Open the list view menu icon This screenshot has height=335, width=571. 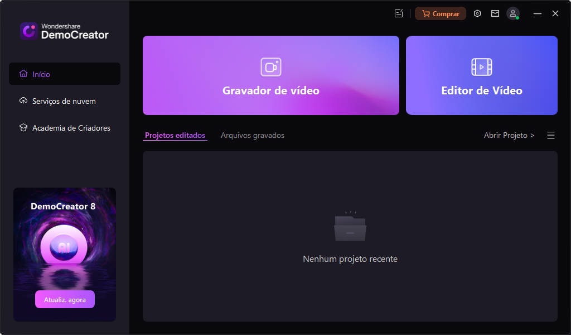(x=551, y=135)
